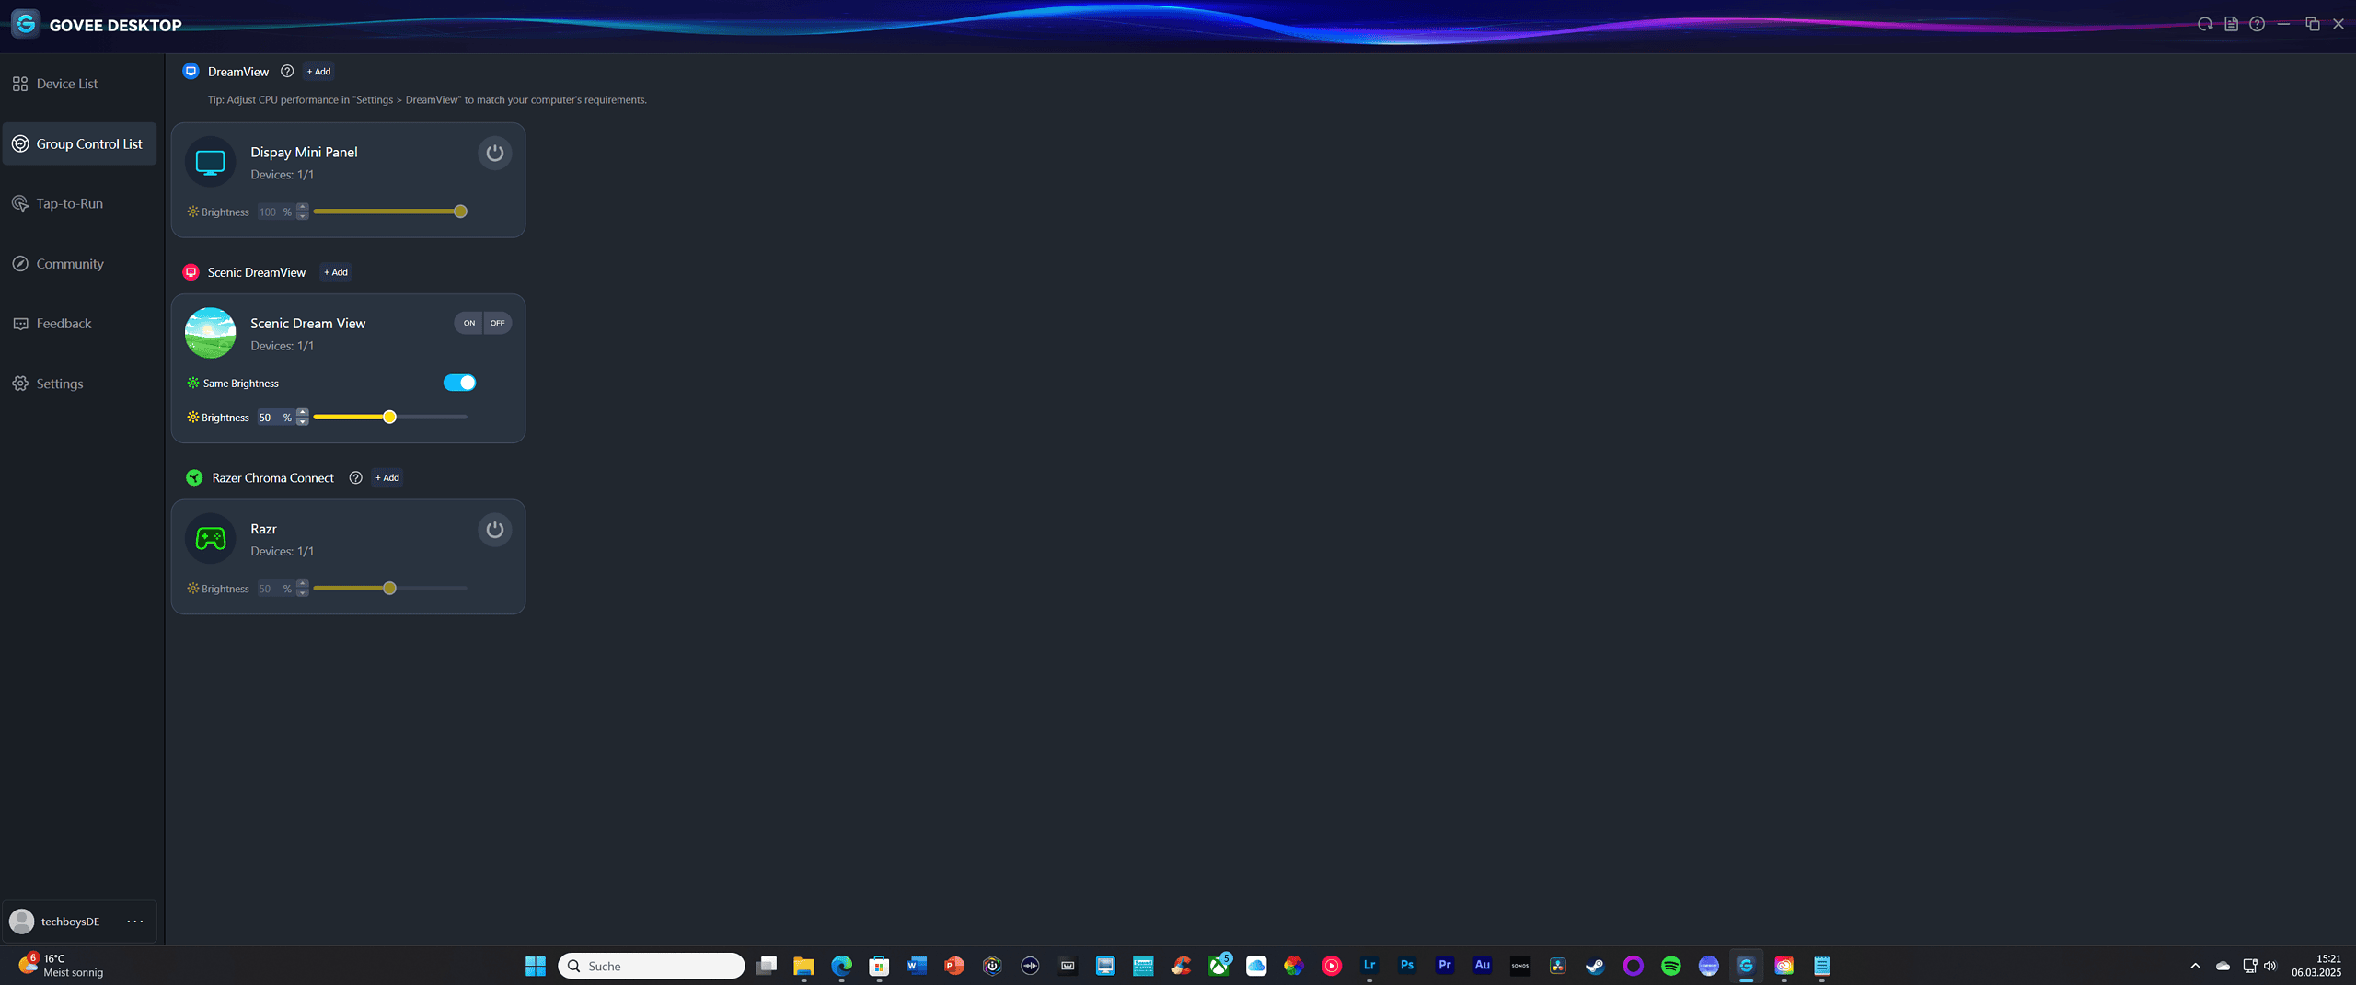
Task: Open File Explorer from the taskbar
Action: [x=804, y=966]
